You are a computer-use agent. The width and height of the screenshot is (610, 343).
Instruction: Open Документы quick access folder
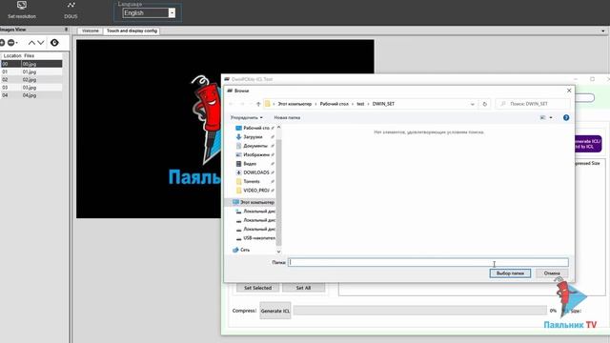254,146
